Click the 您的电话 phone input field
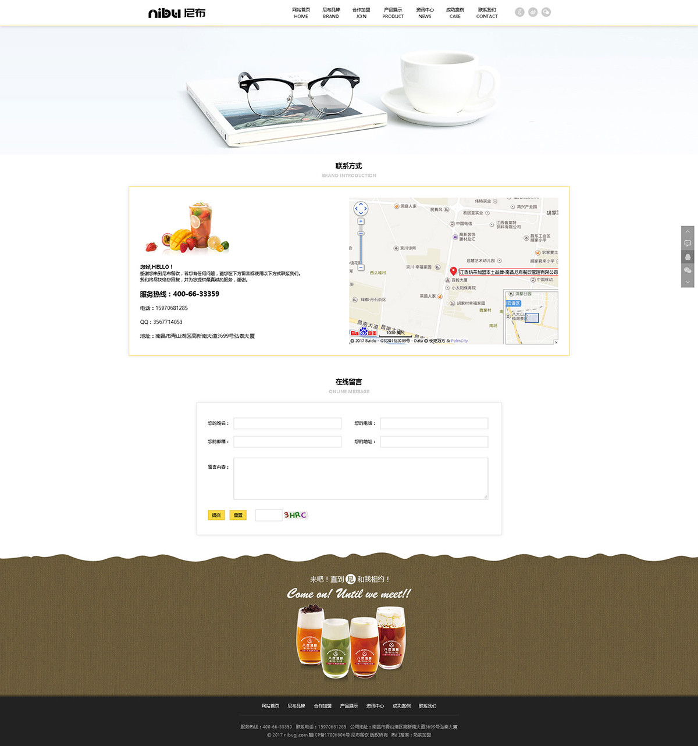This screenshot has width=698, height=746. 434,423
